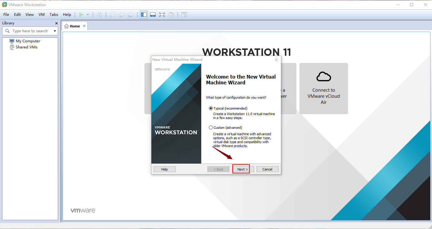
Task: Toggle the Show Library sidebar icon
Action: point(144,15)
